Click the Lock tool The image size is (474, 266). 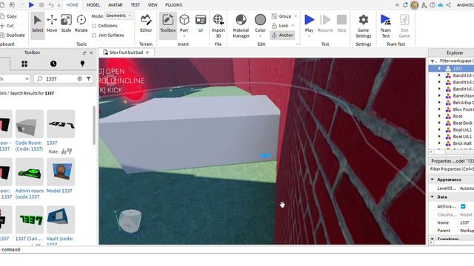point(280,26)
